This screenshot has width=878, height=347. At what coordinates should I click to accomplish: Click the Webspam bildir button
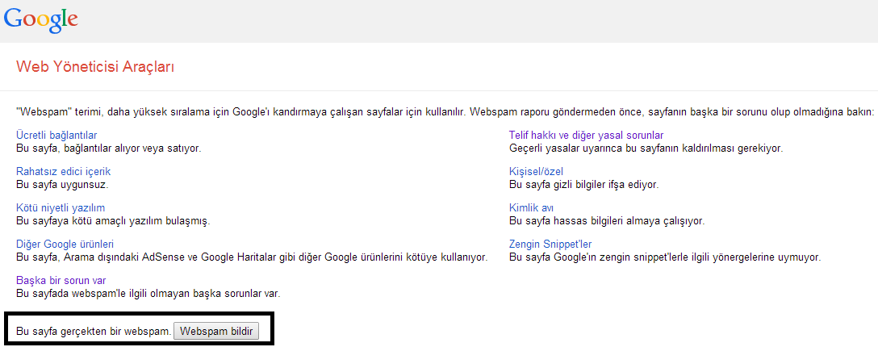[216, 332]
